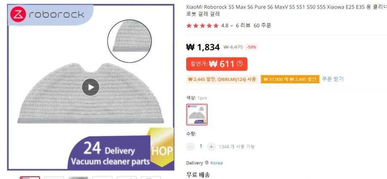This screenshot has height=179, width=387.
Task: Click the Korea delivery location link
Action: click(216, 163)
